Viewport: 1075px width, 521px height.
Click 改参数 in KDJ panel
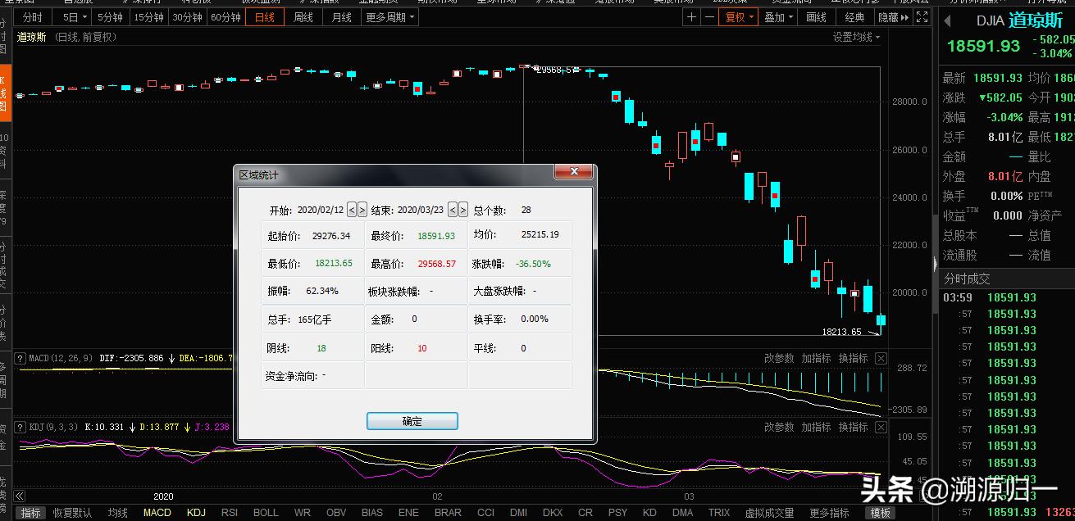pos(779,427)
